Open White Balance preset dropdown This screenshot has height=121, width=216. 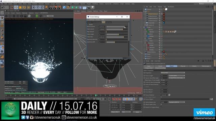pos(177,102)
